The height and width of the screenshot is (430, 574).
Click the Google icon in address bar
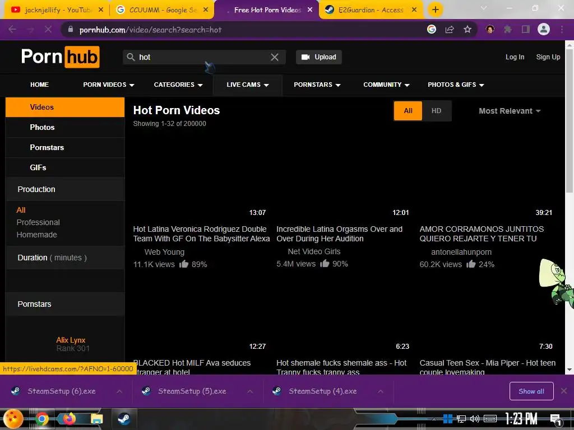tap(432, 29)
